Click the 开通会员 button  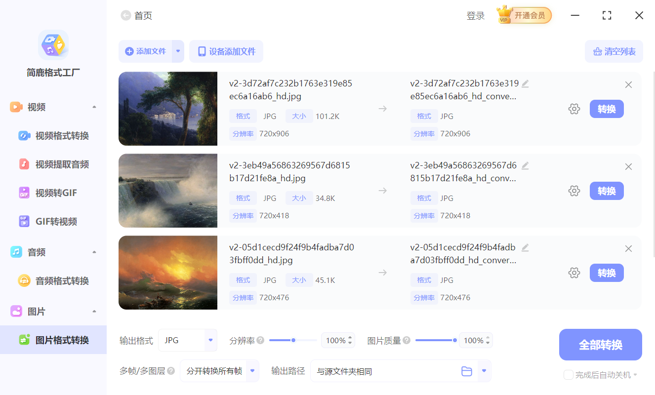[x=530, y=15]
